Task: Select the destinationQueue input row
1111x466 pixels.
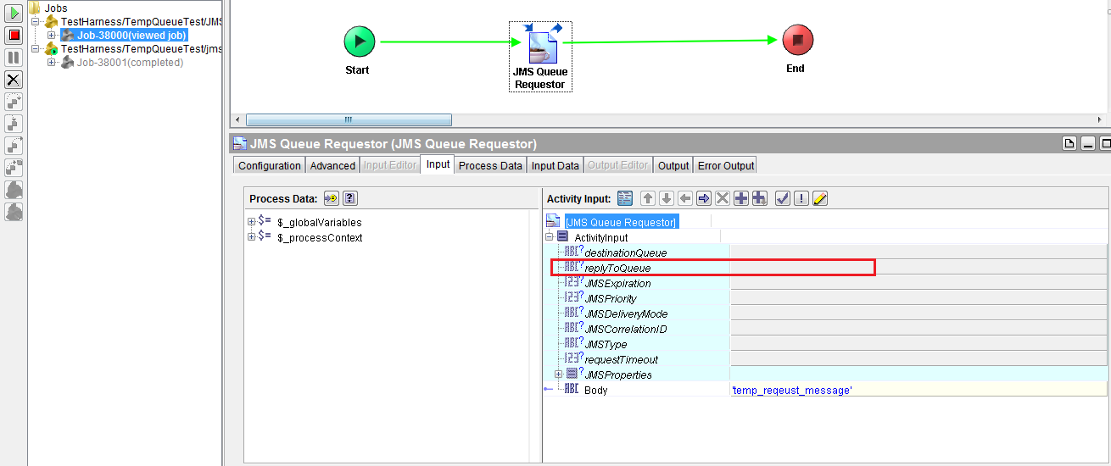Action: click(626, 252)
